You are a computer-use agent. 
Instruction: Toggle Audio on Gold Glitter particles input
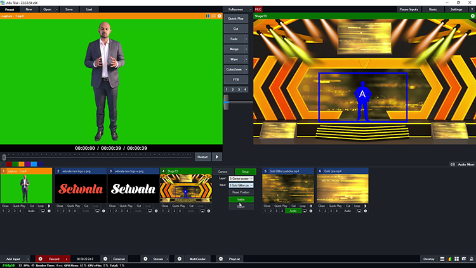tap(292, 210)
